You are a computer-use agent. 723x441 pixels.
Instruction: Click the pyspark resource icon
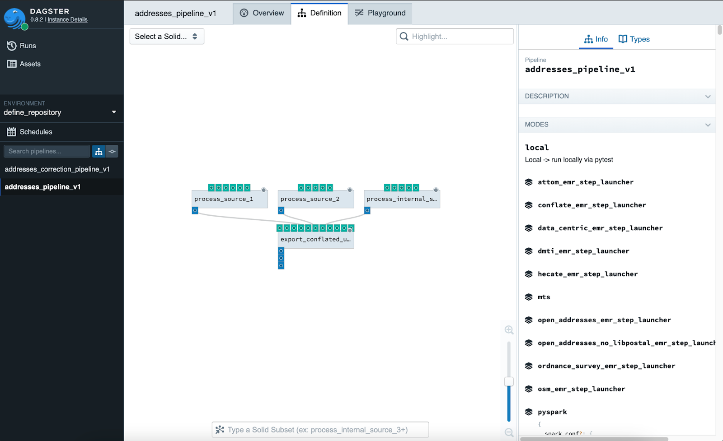tap(529, 412)
